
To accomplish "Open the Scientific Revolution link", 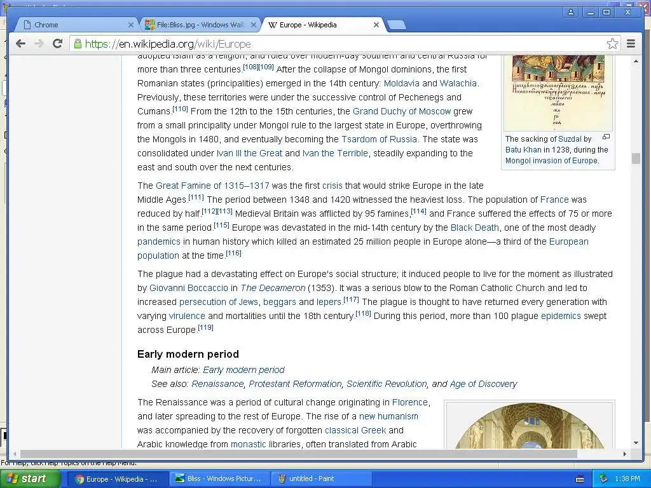I will pyautogui.click(x=387, y=384).
